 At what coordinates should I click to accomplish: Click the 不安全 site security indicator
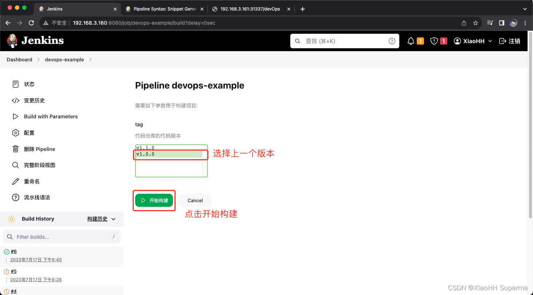(x=55, y=23)
